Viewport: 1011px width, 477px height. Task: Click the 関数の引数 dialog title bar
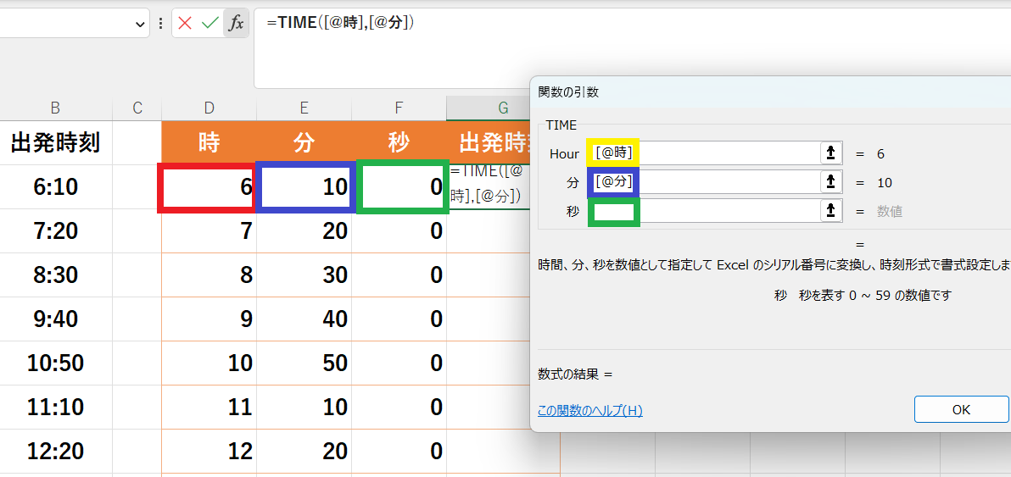tap(770, 92)
